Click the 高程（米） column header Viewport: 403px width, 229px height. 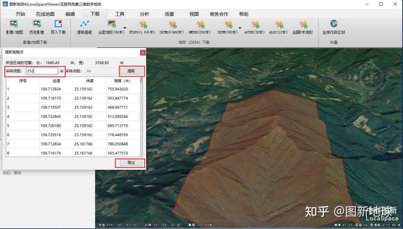pos(123,81)
